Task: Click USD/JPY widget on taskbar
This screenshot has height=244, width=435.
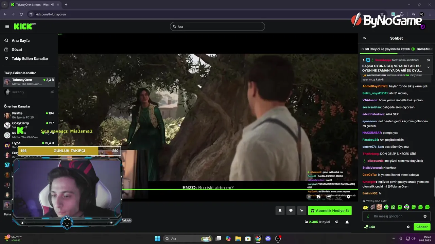Action: click(13, 239)
